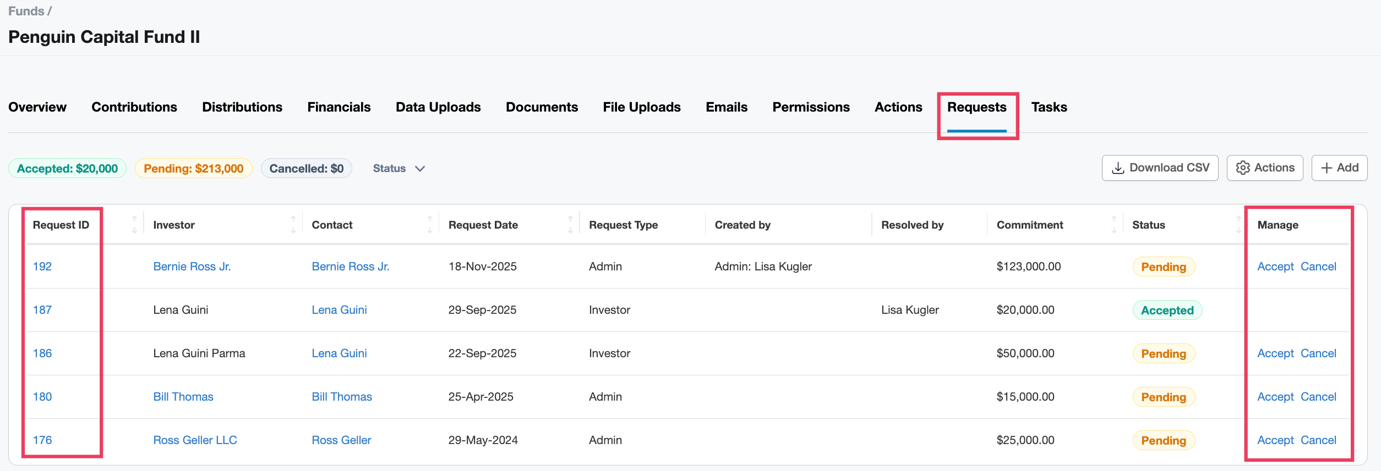The width and height of the screenshot is (1381, 471).
Task: Sort by Investor column arrows
Action: (293, 225)
